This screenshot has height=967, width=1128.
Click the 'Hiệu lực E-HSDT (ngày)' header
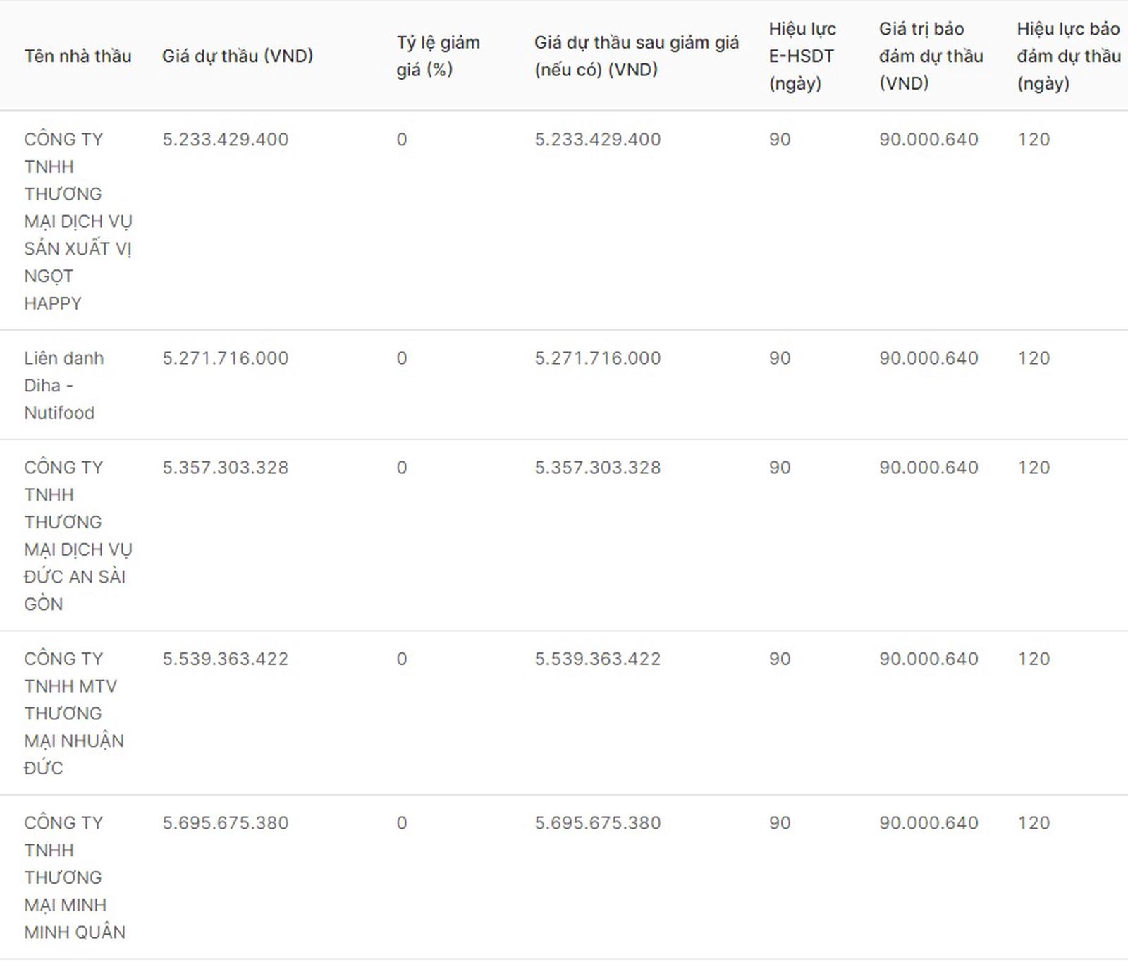point(802,56)
